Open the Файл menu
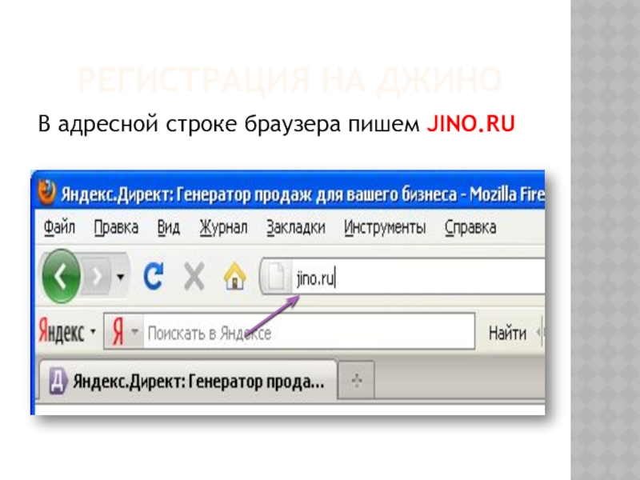This screenshot has height=480, width=640. pyautogui.click(x=59, y=227)
